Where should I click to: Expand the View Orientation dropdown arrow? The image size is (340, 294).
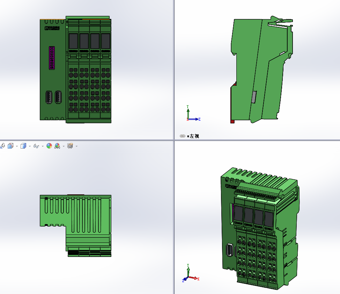tap(17, 146)
